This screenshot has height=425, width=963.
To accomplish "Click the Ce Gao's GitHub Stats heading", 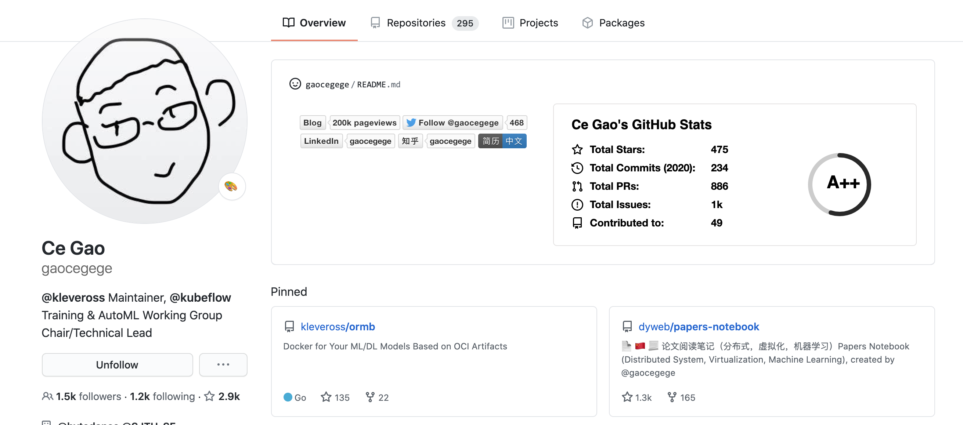I will 641,124.
